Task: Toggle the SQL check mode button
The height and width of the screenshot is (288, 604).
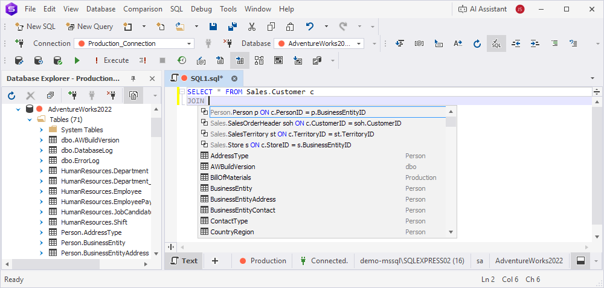Action: tap(496, 43)
